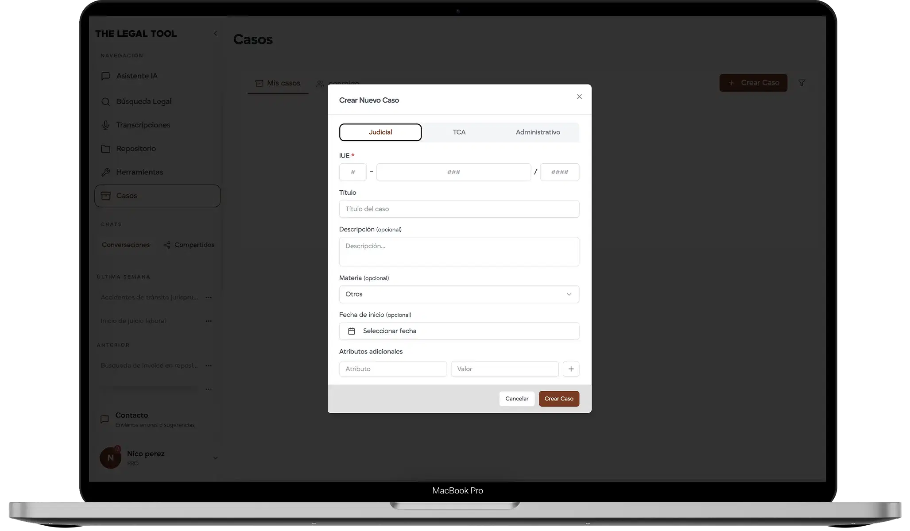Image resolution: width=910 pixels, height=531 pixels.
Task: Open the Materia dropdown showing Otros
Action: point(459,294)
